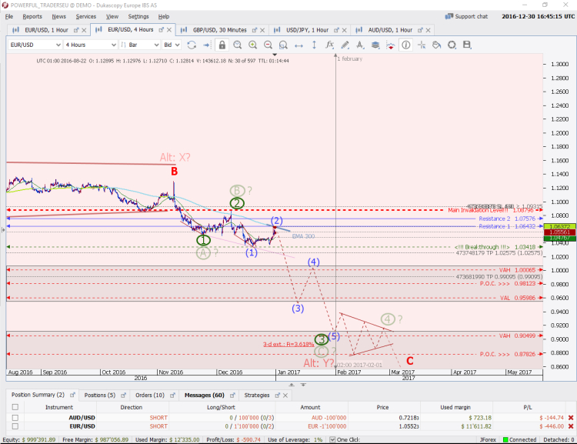Open the Services menu
The height and width of the screenshot is (444, 577).
click(x=85, y=16)
